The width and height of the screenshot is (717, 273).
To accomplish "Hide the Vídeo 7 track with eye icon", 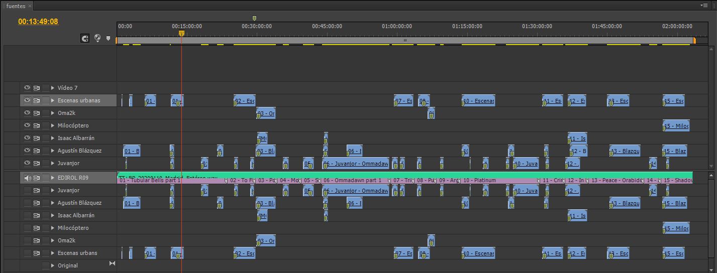I will (x=27, y=88).
